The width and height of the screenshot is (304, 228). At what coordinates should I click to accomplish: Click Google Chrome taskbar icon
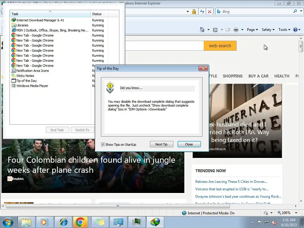click(x=80, y=222)
